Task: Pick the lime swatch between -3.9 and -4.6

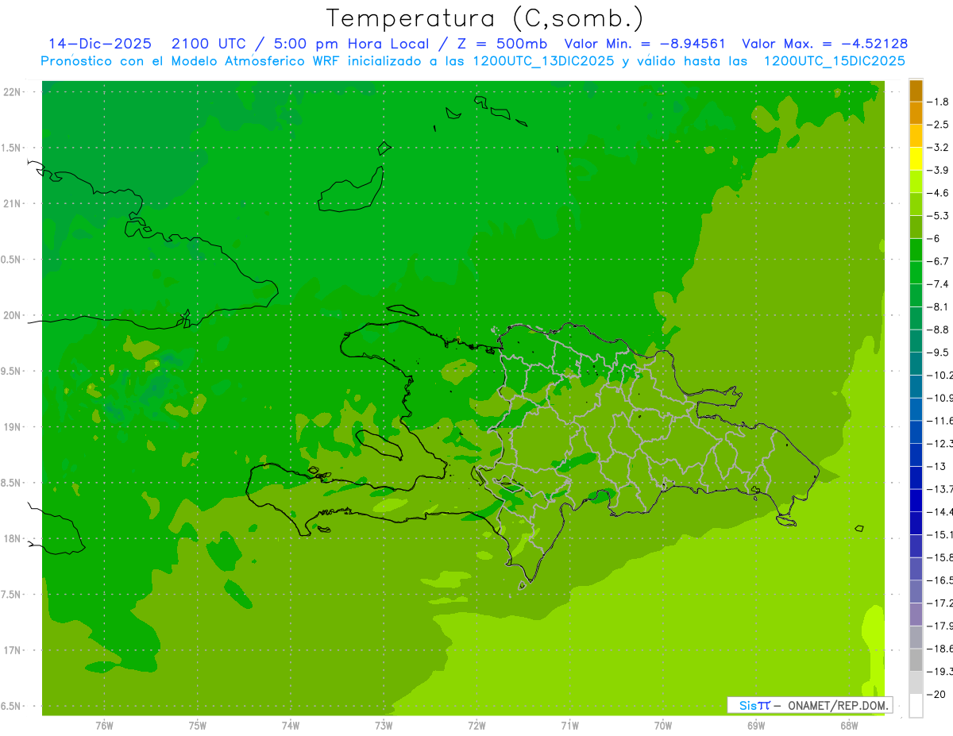Action: pyautogui.click(x=916, y=182)
